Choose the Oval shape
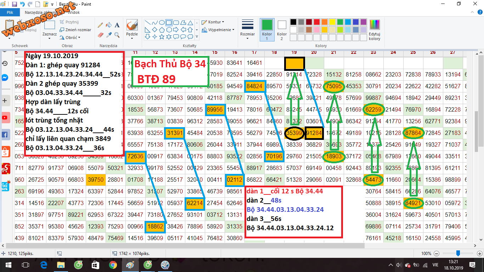Image resolution: width=484 pixels, height=272 pixels. click(x=162, y=22)
